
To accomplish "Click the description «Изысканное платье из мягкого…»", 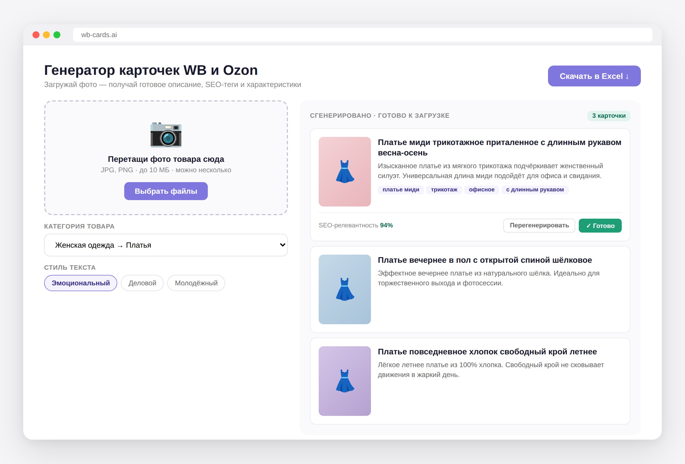I will (490, 171).
